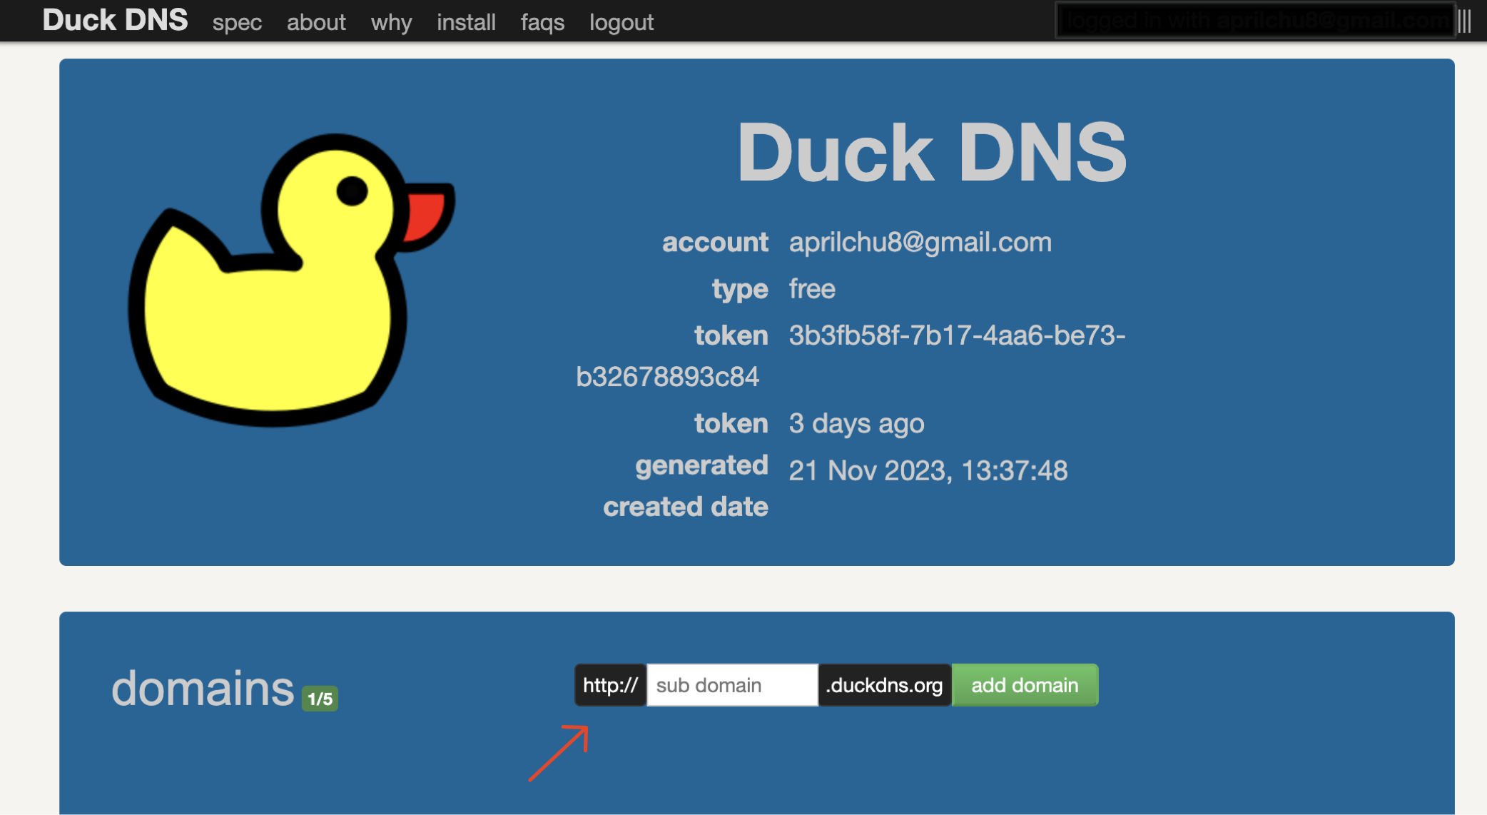Click the .duckdns.org suffix label

(x=885, y=685)
